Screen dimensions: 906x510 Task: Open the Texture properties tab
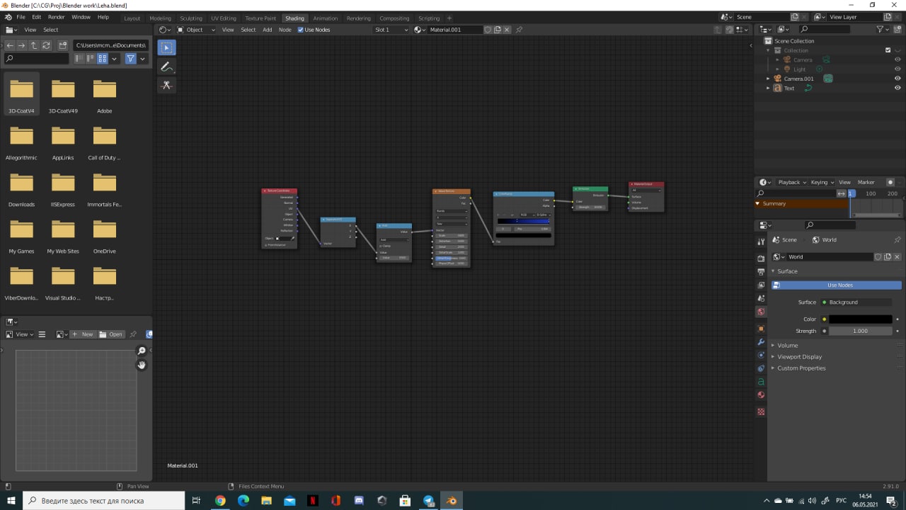[761, 412]
